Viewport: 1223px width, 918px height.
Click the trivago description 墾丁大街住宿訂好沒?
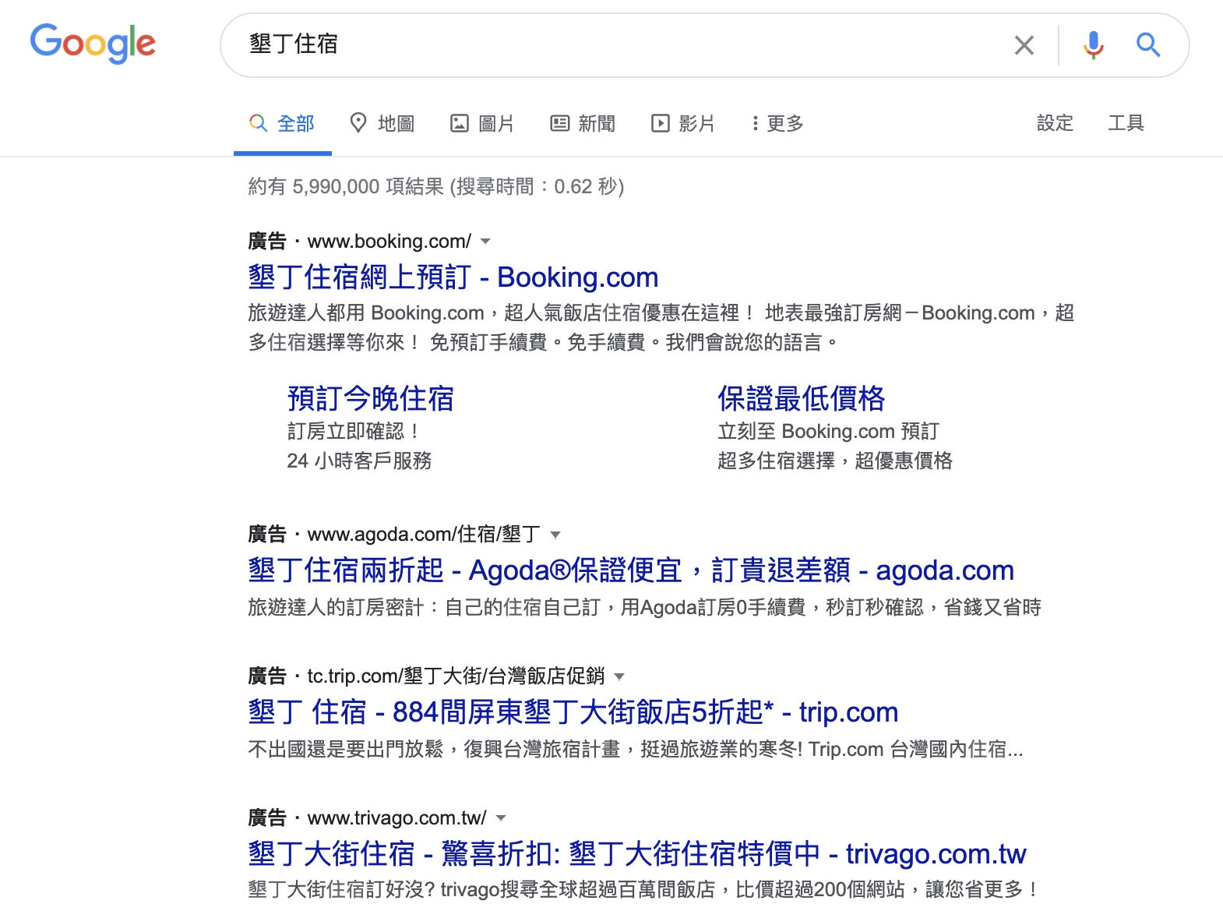643,889
